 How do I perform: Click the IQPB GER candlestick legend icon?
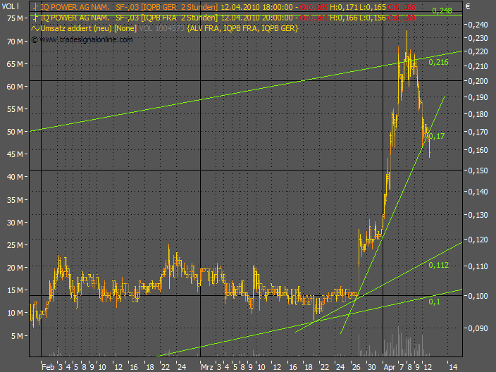click(35, 6)
